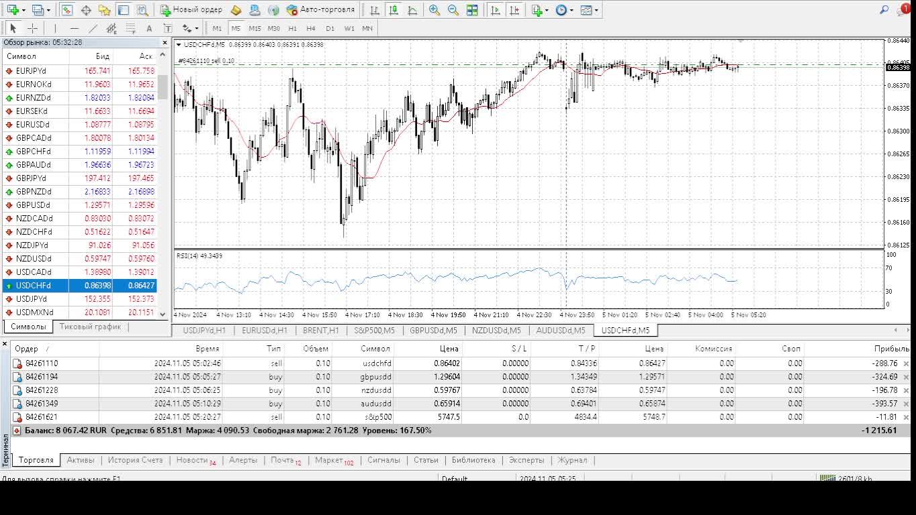Screen dimensions: 916x515
Task: Switch to the История Счета tab
Action: click(135, 460)
